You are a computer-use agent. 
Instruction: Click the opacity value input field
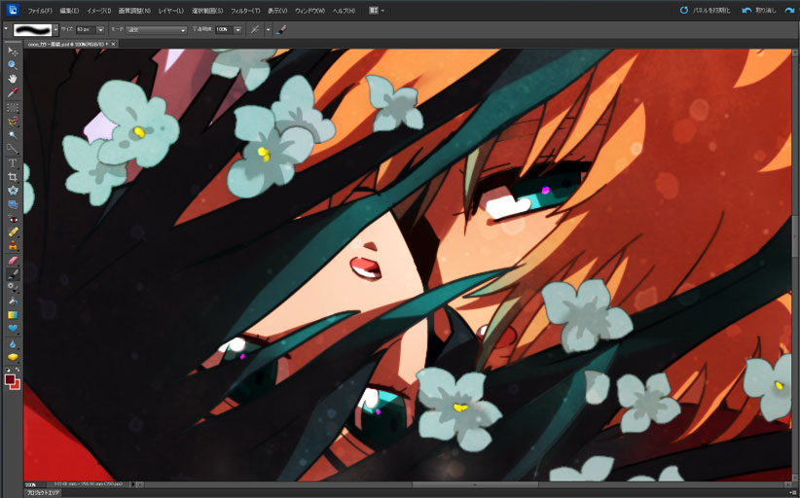tap(224, 30)
